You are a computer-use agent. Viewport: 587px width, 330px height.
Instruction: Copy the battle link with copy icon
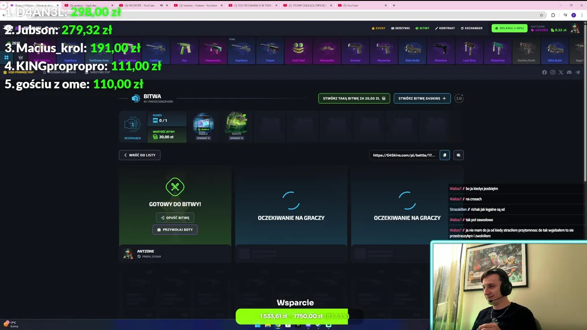pyautogui.click(x=444, y=155)
